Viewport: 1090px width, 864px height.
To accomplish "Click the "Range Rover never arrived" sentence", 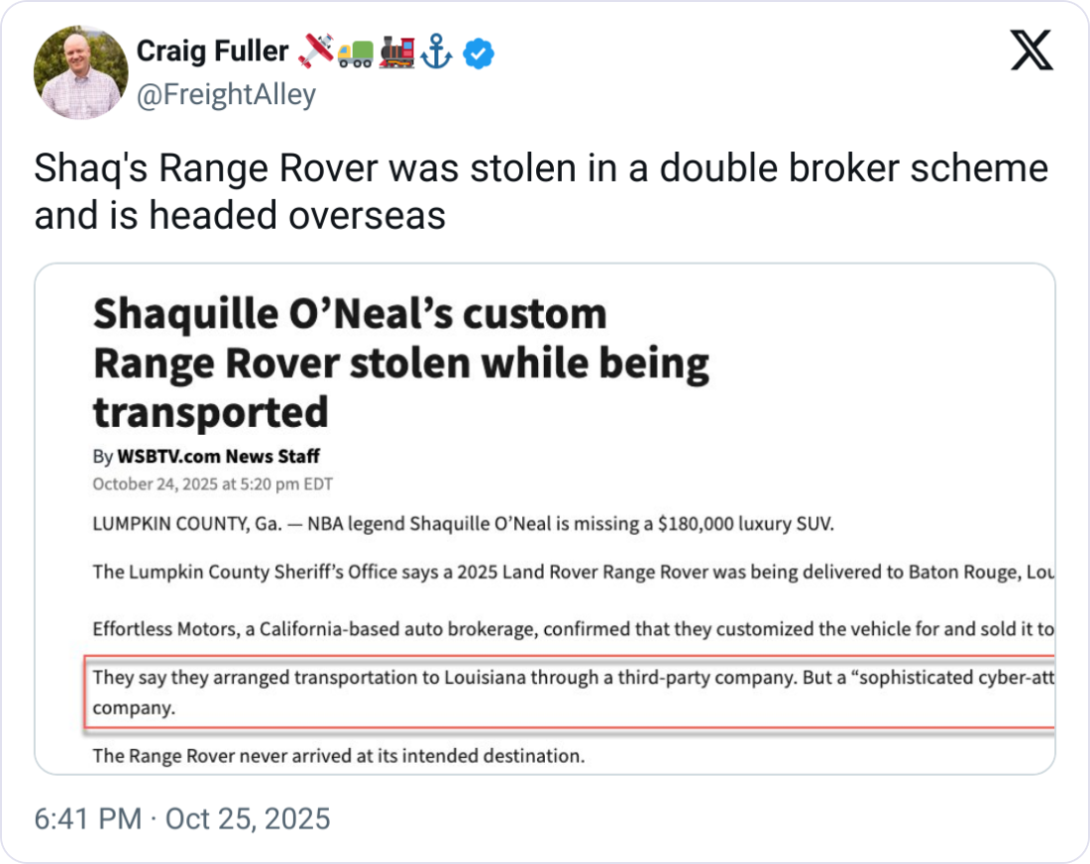I will pyautogui.click(x=339, y=756).
